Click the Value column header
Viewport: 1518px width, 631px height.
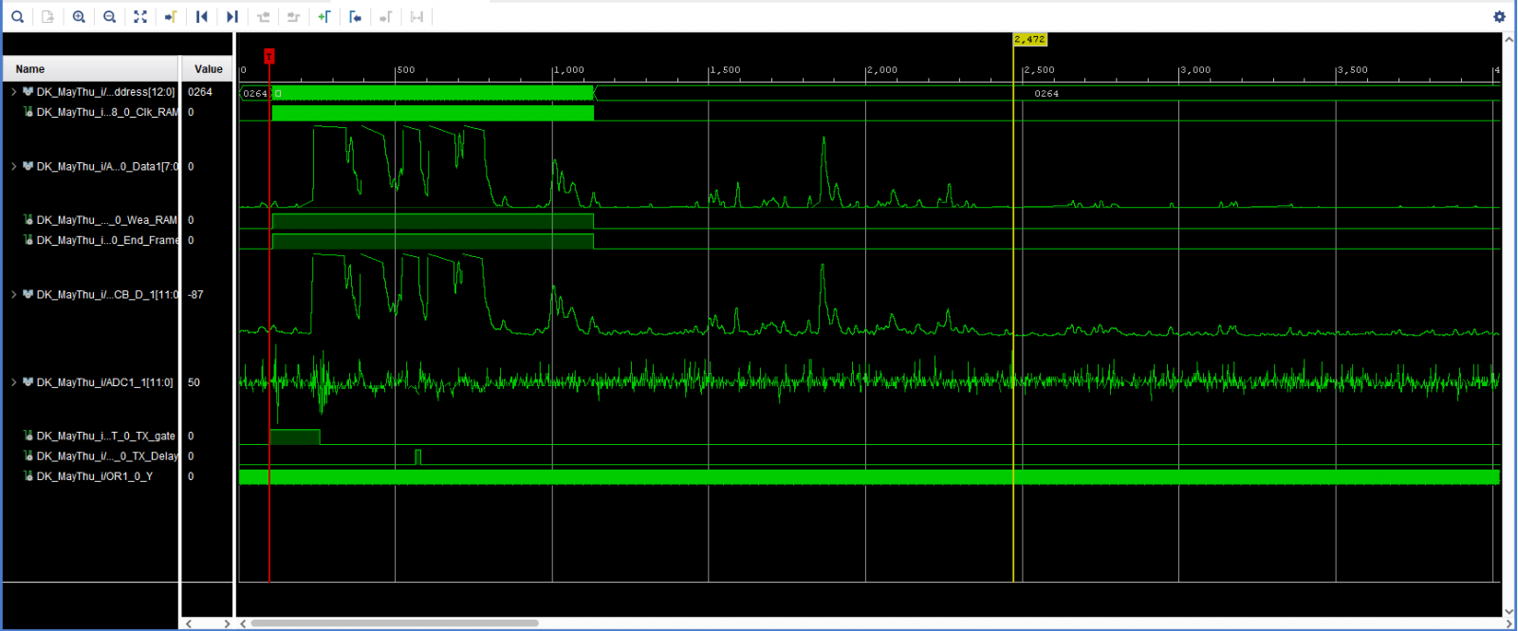click(x=208, y=69)
